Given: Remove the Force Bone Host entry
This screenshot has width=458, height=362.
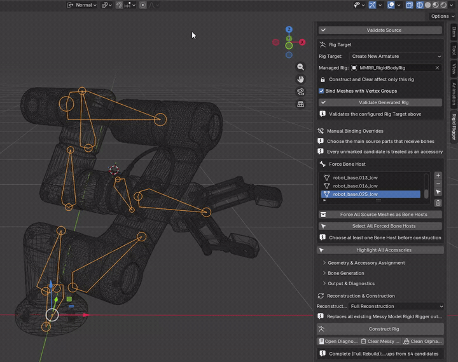Looking at the screenshot, I should 438,183.
